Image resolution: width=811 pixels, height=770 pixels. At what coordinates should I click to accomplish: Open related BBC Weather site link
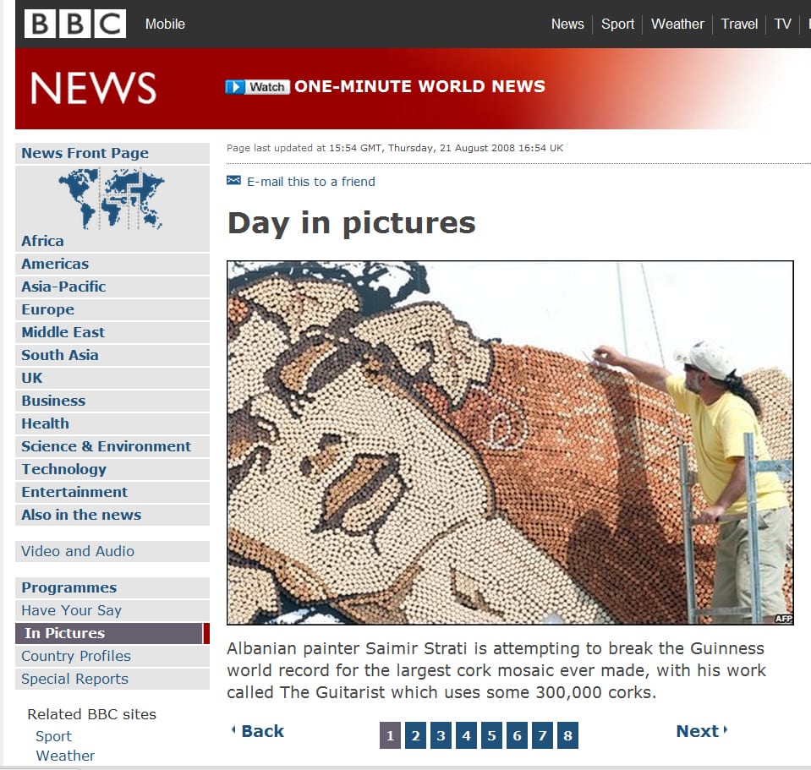click(65, 756)
